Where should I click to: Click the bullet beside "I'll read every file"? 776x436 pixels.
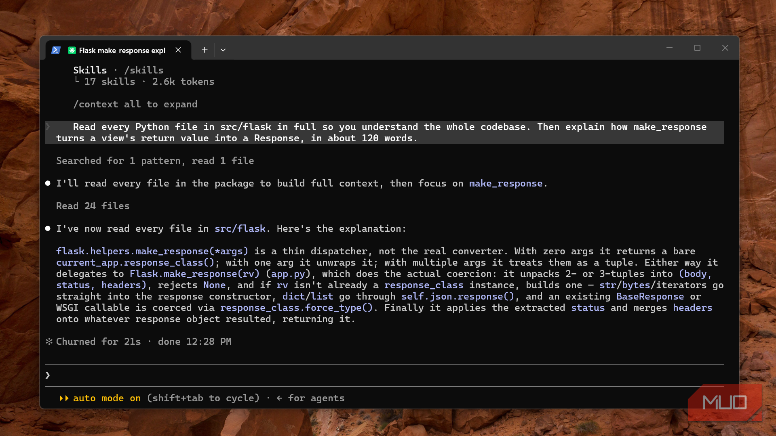[48, 183]
